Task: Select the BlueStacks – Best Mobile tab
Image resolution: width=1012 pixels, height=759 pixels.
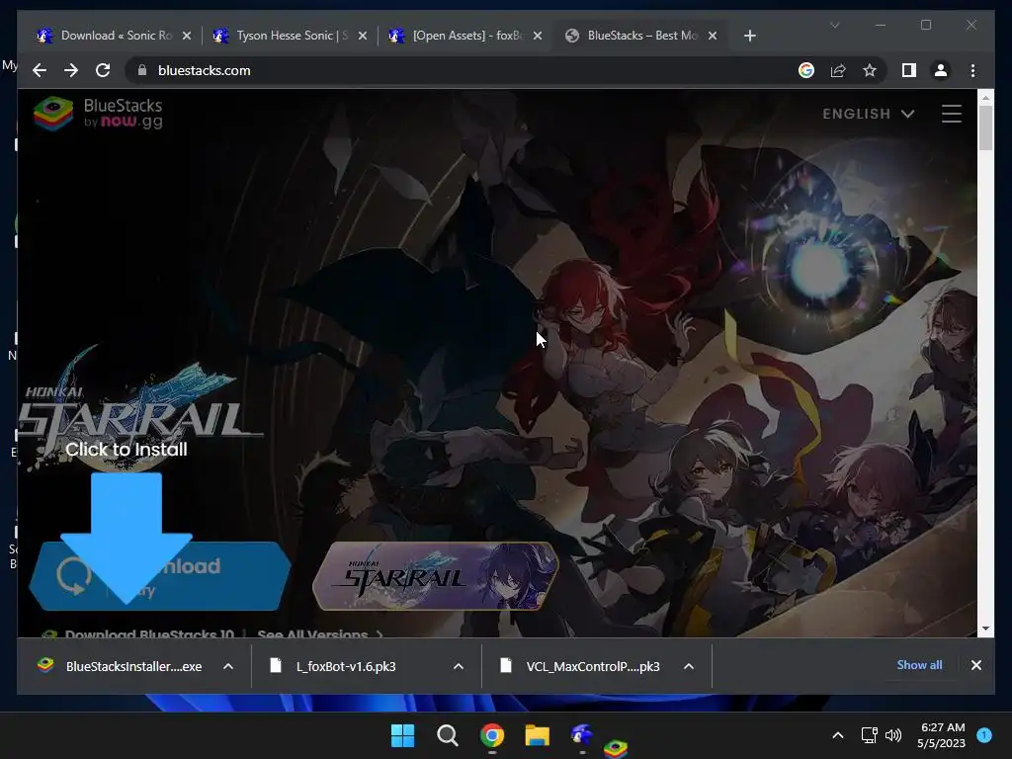Action: tap(641, 36)
